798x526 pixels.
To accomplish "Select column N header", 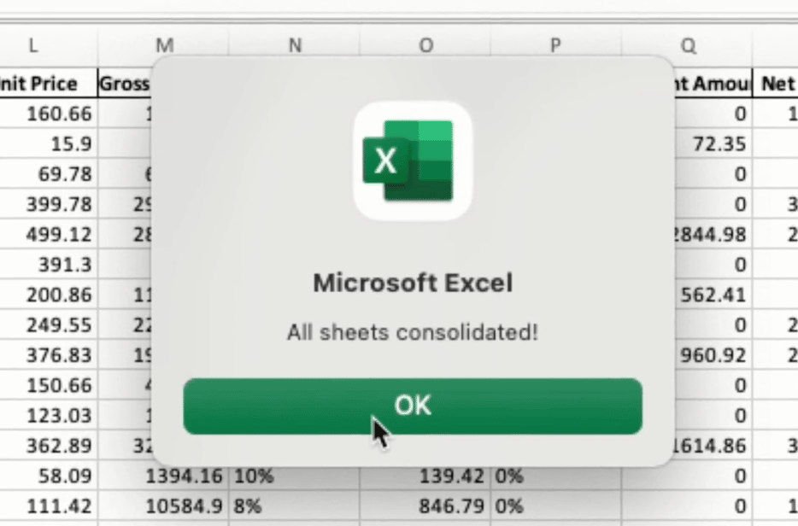I will pyautogui.click(x=295, y=45).
